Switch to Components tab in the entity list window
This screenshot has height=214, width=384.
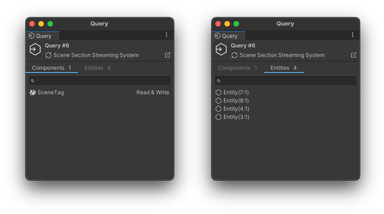(x=238, y=68)
